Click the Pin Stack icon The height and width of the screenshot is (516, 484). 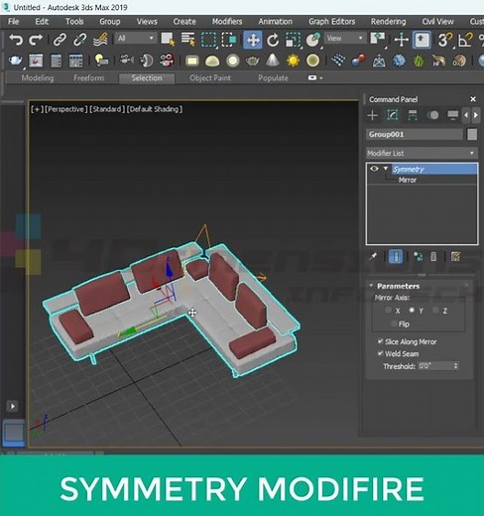tap(374, 256)
